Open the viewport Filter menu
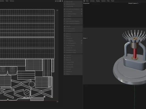This screenshot has height=109, width=146. (x=108, y=1)
